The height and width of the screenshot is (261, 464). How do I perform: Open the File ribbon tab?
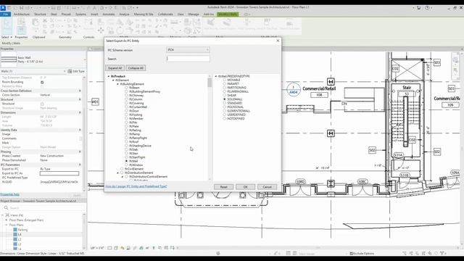tap(6, 14)
